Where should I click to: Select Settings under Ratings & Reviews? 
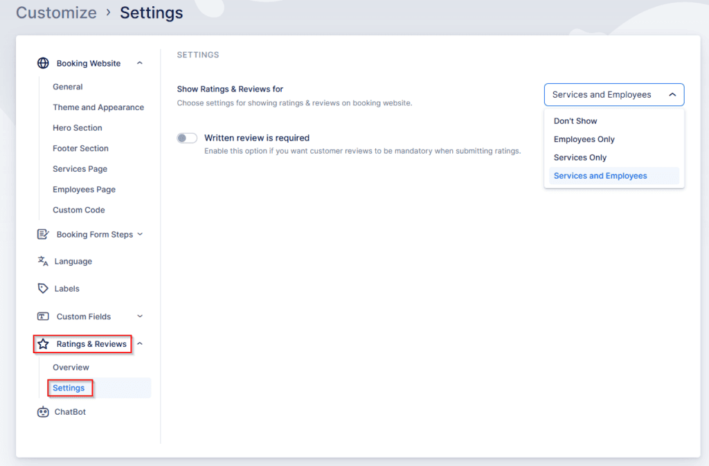(69, 388)
